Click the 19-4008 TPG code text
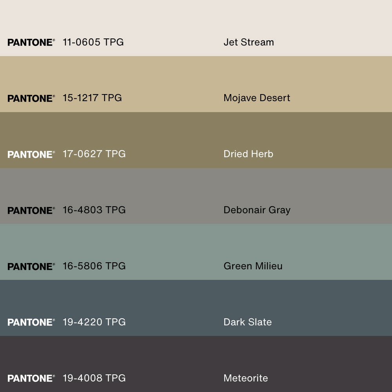 [x=94, y=378]
